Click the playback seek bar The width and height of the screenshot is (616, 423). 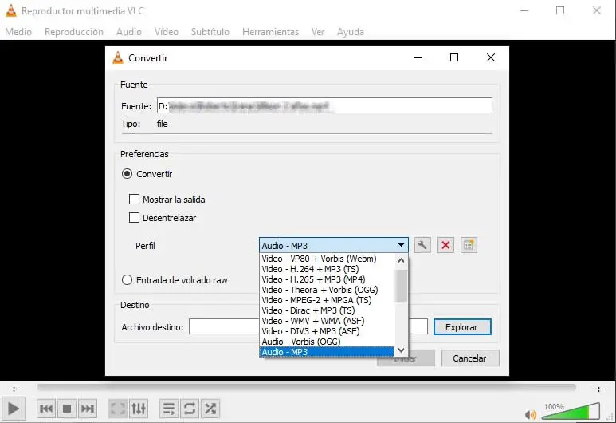307,388
